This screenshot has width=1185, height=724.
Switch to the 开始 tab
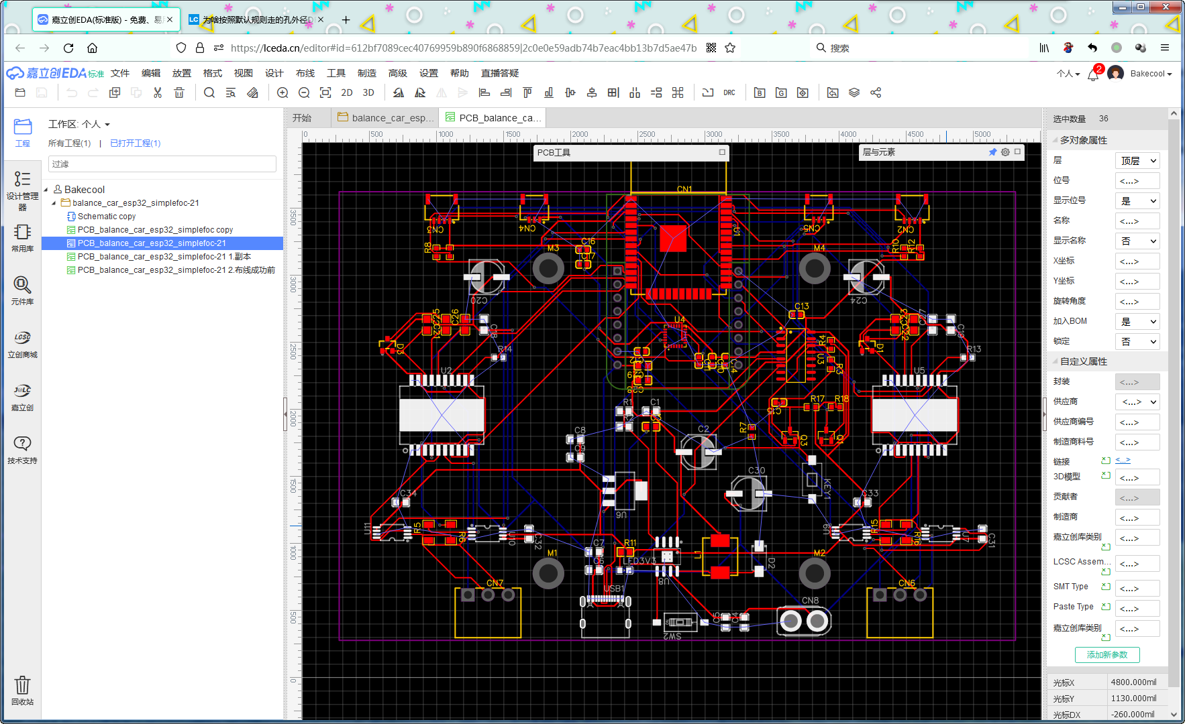302,118
